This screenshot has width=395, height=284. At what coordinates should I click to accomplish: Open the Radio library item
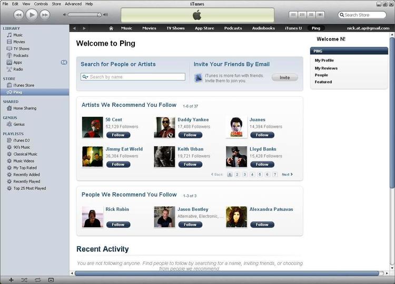[x=18, y=69]
